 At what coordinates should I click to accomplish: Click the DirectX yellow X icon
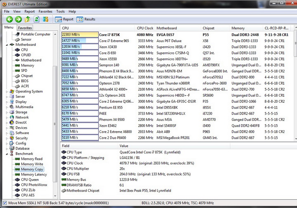pyautogui.click(x=12, y=123)
